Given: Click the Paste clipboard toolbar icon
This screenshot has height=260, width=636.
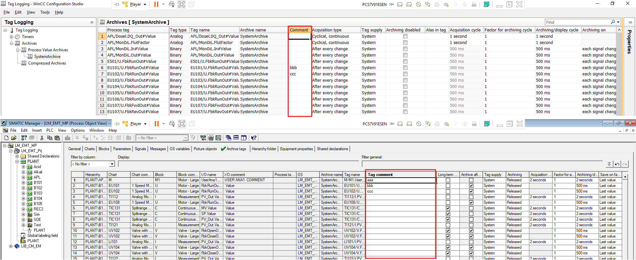Looking at the screenshot, I should [x=57, y=138].
